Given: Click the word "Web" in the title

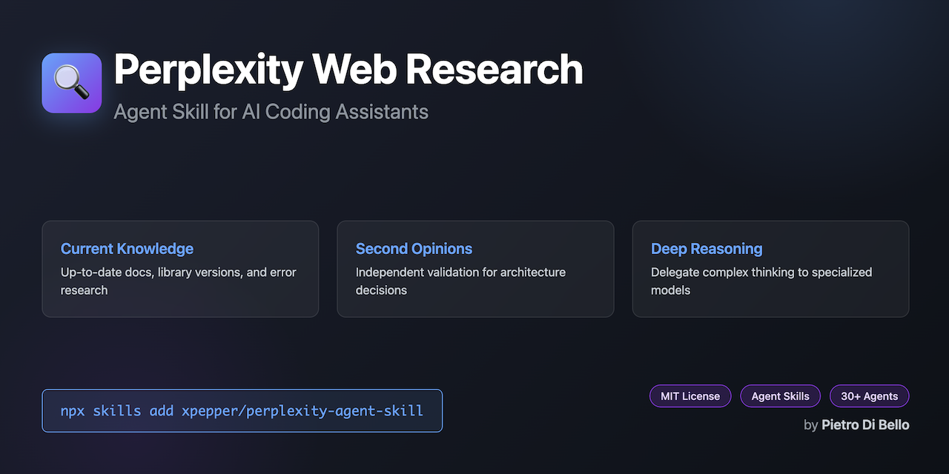Looking at the screenshot, I should coord(354,70).
